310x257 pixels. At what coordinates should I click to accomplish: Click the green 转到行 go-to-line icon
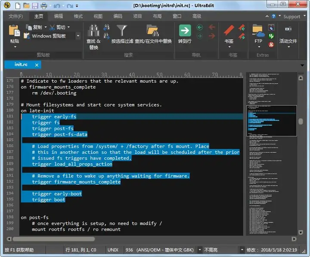point(185,31)
